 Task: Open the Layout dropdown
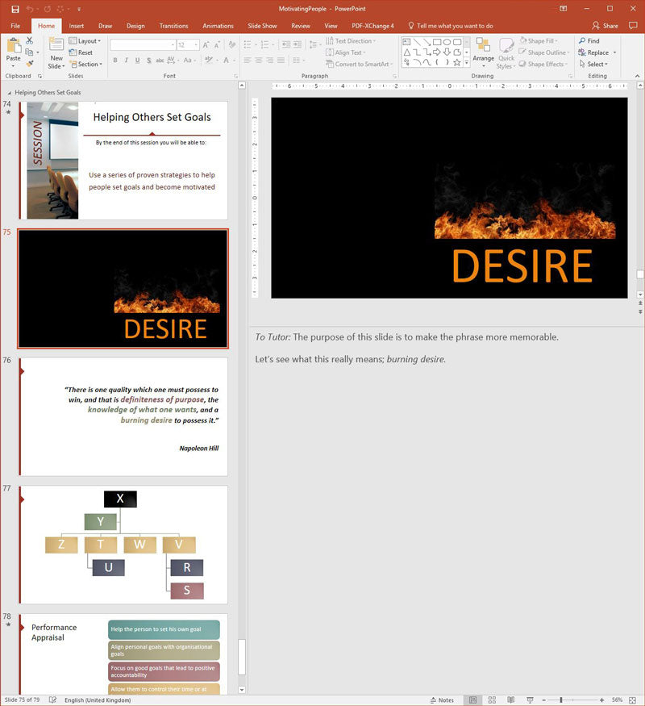click(85, 41)
